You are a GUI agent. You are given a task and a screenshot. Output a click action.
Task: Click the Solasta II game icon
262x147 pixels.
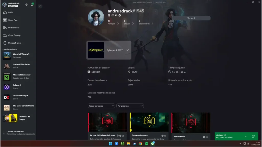coord(7,87)
